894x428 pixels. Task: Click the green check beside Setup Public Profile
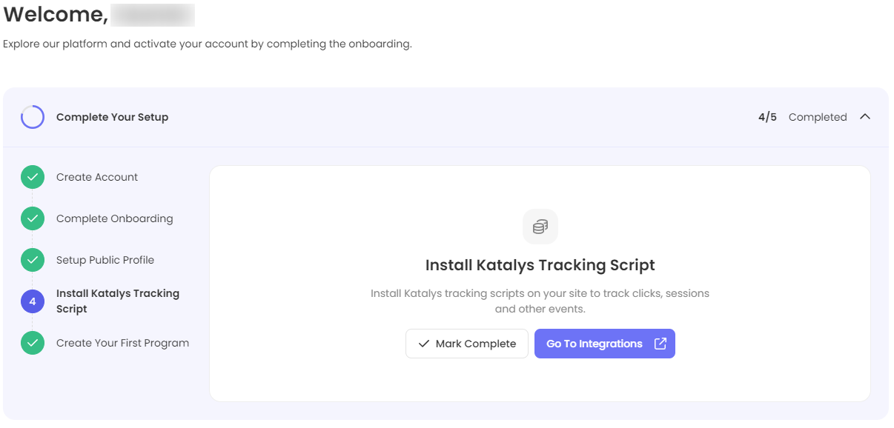[x=33, y=260]
